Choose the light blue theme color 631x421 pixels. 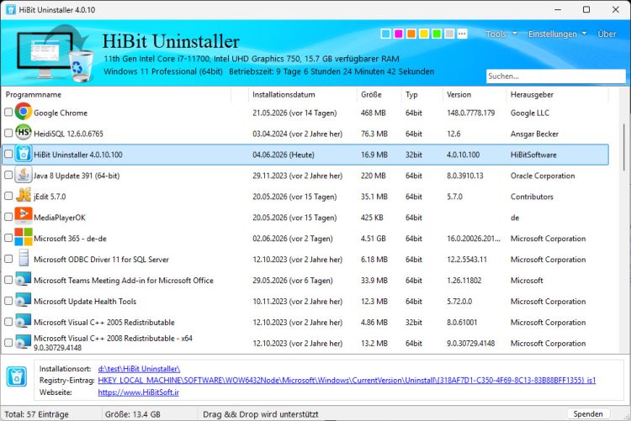[385, 34]
